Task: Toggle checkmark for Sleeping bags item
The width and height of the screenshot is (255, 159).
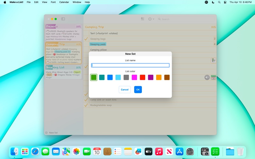Action: [86, 39]
